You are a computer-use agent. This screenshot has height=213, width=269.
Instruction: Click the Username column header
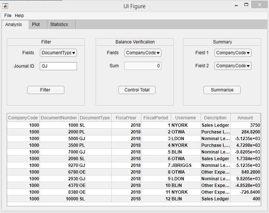(186, 118)
